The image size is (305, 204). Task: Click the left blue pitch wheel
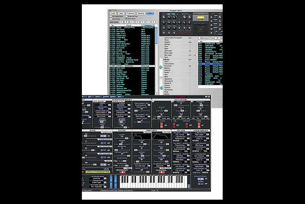111,181
